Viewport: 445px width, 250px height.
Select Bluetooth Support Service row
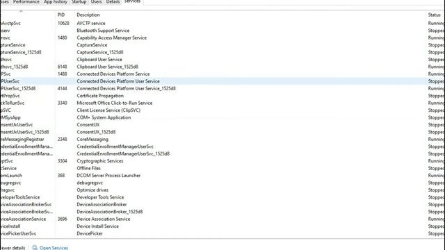coord(222,31)
